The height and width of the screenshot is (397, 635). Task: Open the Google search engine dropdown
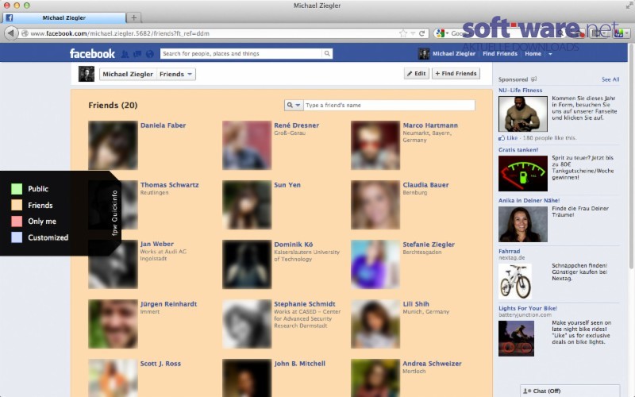pyautogui.click(x=441, y=33)
